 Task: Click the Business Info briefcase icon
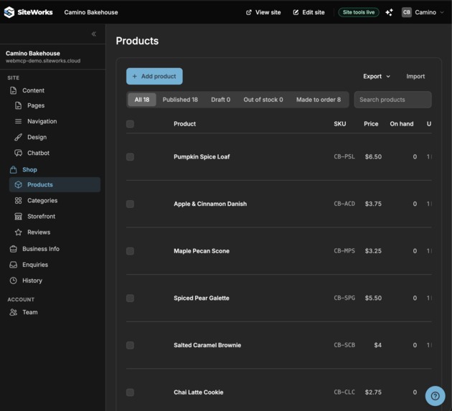[x=13, y=249]
